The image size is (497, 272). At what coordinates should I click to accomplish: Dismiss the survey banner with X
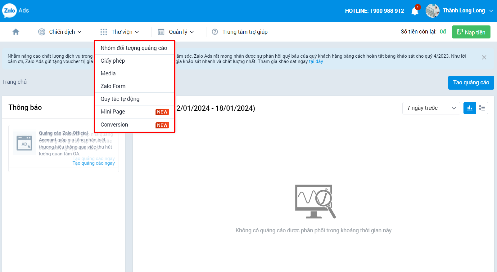(x=484, y=57)
